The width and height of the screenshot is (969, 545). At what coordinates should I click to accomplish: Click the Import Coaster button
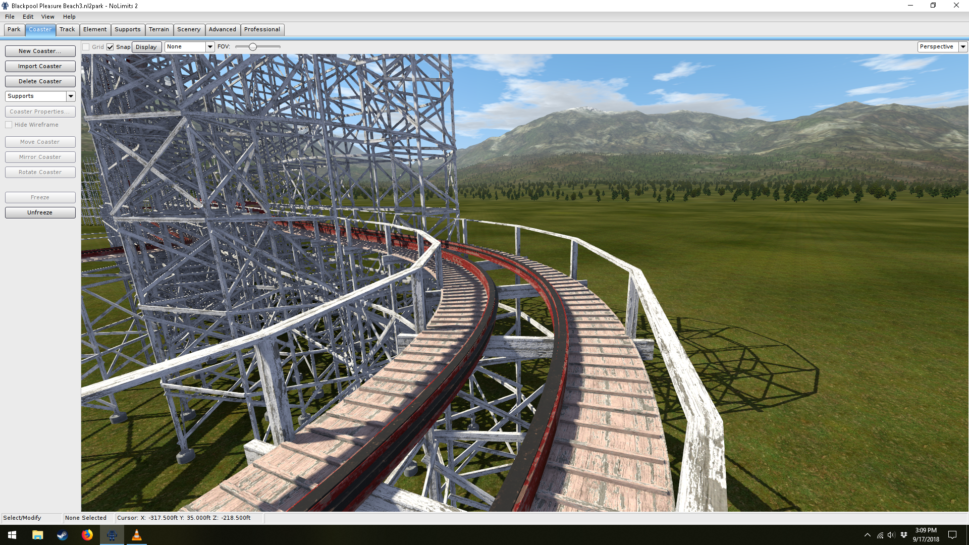pos(40,66)
